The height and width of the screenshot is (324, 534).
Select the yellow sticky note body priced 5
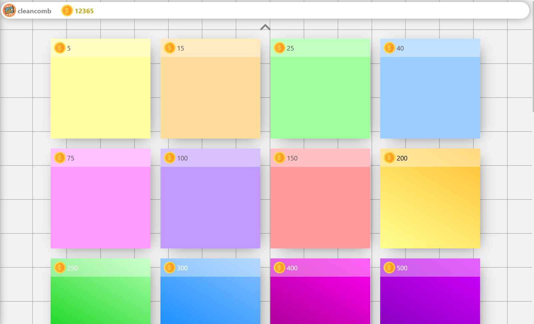(x=101, y=98)
